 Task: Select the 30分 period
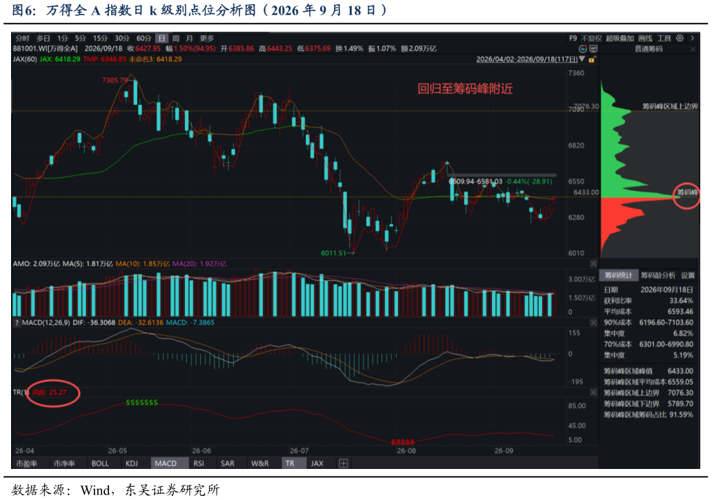tap(122, 38)
